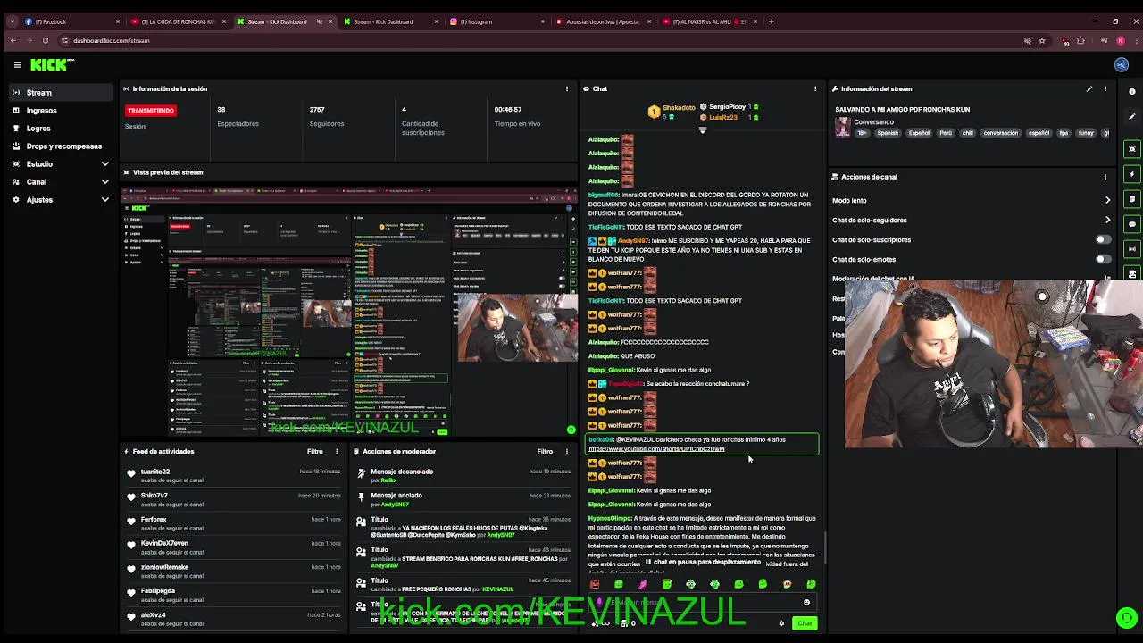The height and width of the screenshot is (643, 1143).
Task: Open Ingresos in the sidebar
Action: 61,111
